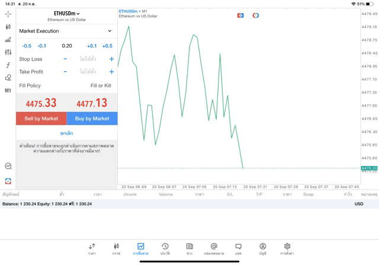This screenshot has height=265, width=379.
Task: Change the Fill Policy Fill or Kill option
Action: click(101, 85)
